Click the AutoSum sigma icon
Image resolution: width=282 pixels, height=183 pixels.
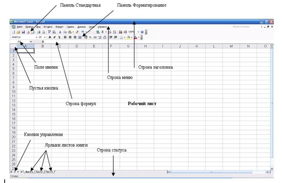pyautogui.click(x=102, y=32)
